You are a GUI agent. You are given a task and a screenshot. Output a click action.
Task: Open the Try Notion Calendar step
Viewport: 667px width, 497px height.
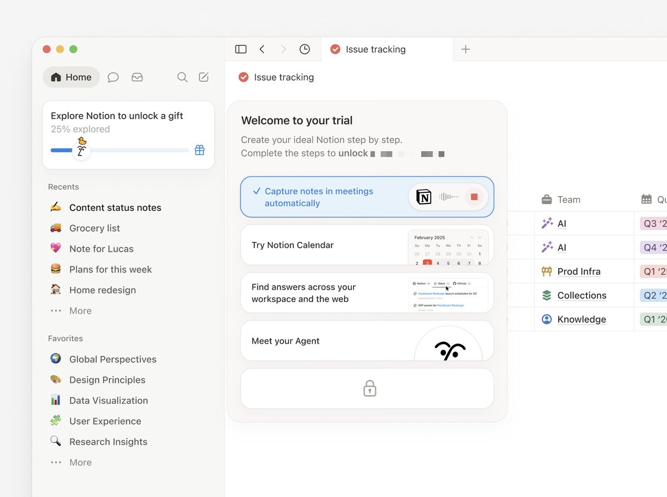[x=367, y=245]
